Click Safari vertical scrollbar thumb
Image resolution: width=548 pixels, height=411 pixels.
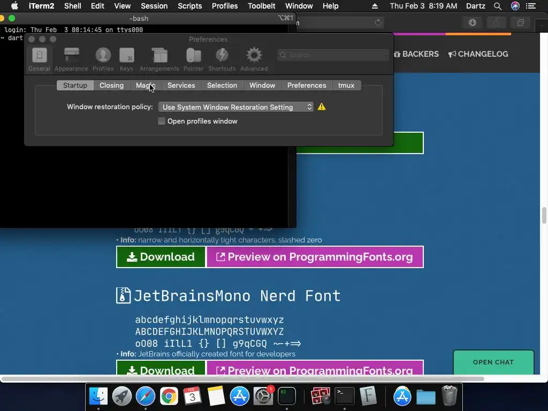[544, 215]
